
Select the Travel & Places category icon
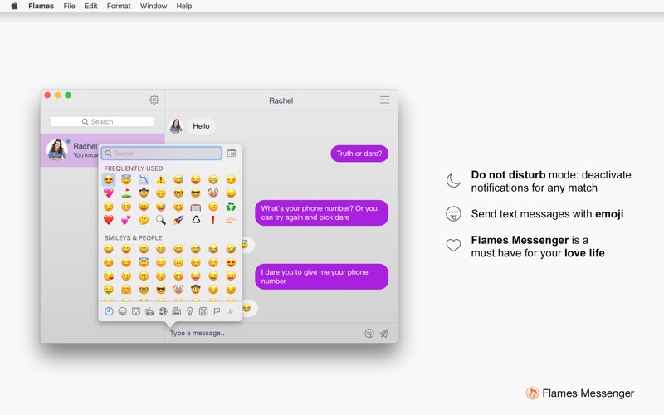(x=177, y=312)
